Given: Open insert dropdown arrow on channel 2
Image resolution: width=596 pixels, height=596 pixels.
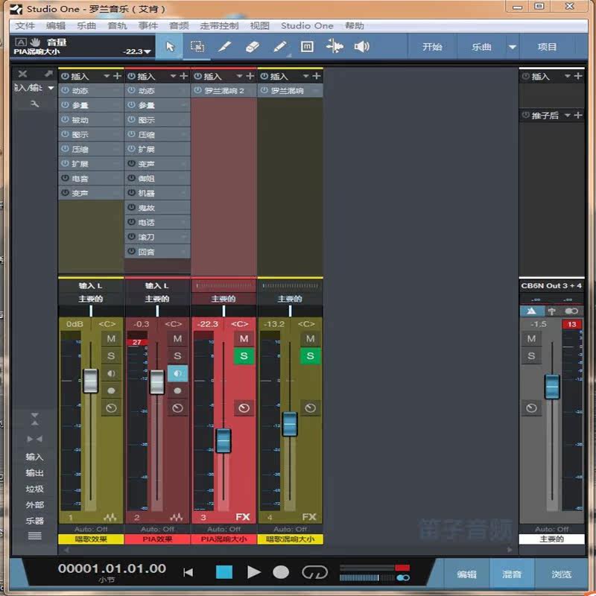Looking at the screenshot, I should pyautogui.click(x=173, y=76).
